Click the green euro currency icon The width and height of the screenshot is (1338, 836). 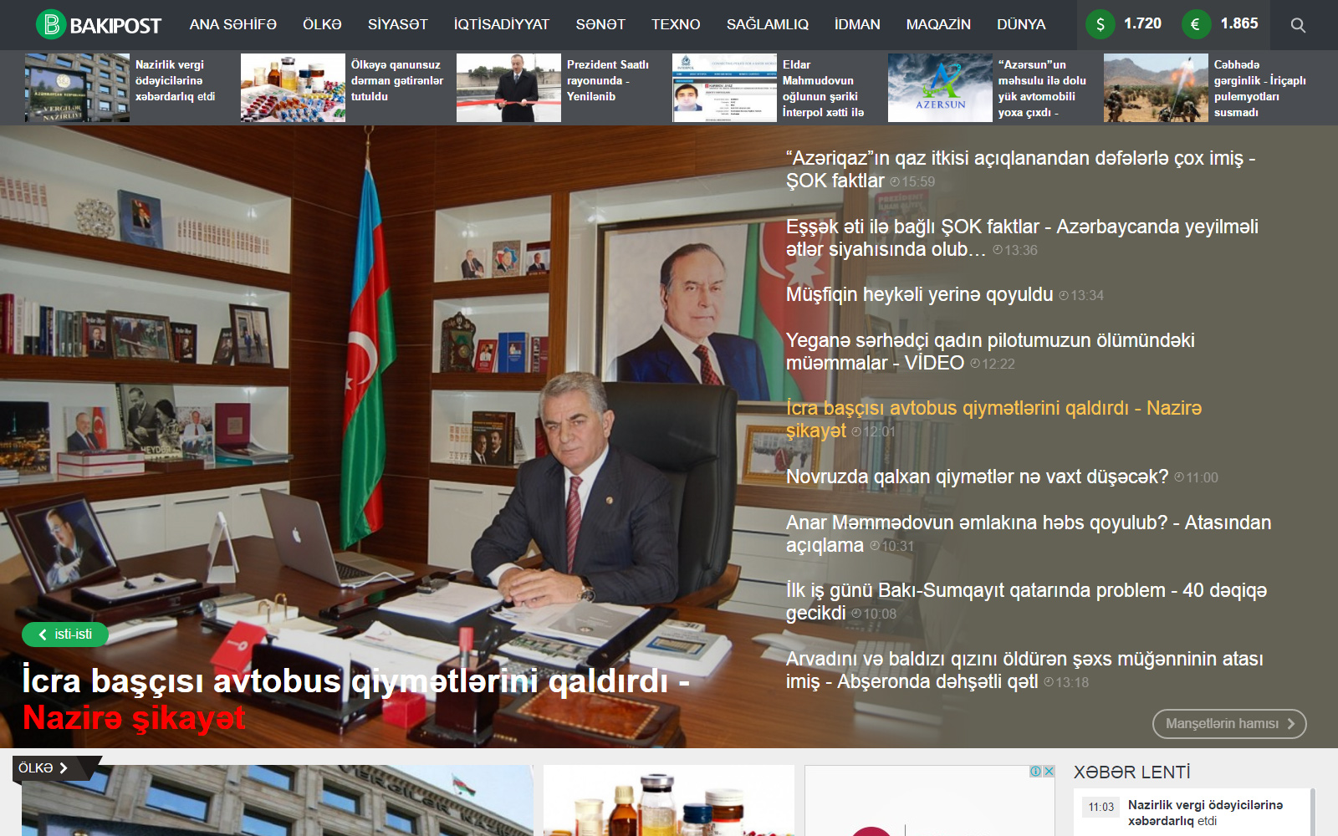click(x=1196, y=24)
